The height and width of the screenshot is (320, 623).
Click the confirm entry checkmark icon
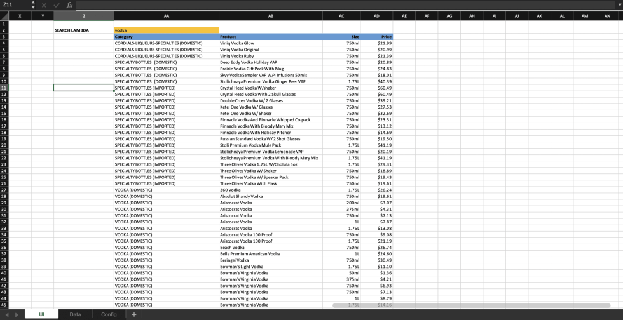(x=56, y=5)
